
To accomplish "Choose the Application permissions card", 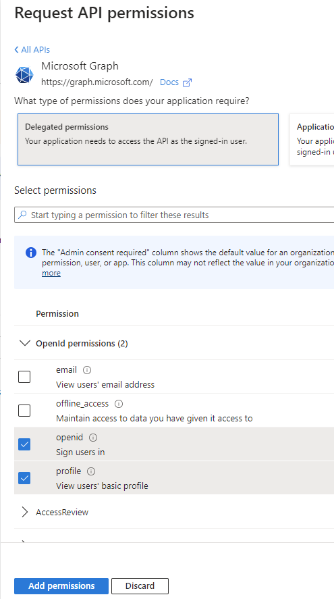I will 312,139.
